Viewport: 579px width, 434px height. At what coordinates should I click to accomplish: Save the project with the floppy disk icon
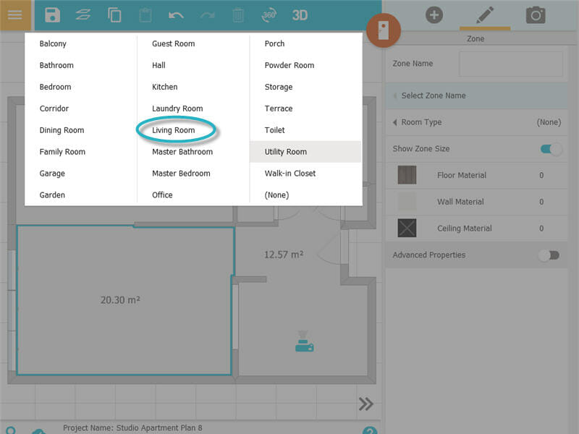click(x=52, y=15)
